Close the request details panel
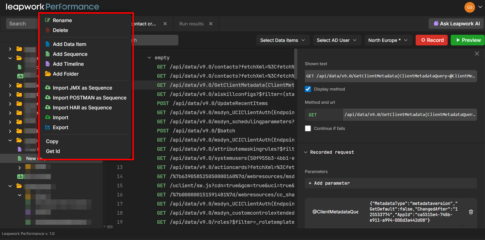Viewport: 485px width, 240px height. pyautogui.click(x=477, y=54)
